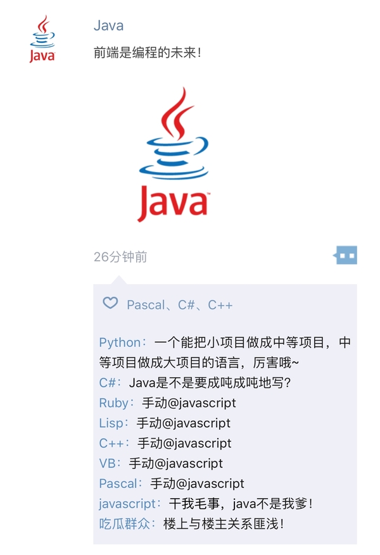Screen dimensions: 380x555
Task: Tap the Lisp commenter name
Action: (x=111, y=423)
